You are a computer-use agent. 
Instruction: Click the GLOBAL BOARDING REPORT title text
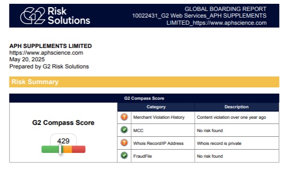tap(225, 9)
